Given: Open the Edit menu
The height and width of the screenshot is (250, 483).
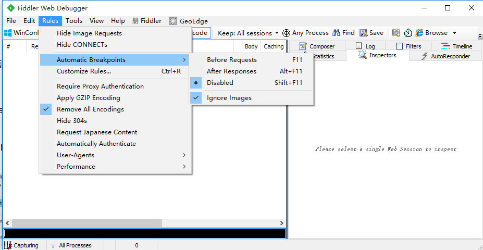Looking at the screenshot, I should (29, 21).
